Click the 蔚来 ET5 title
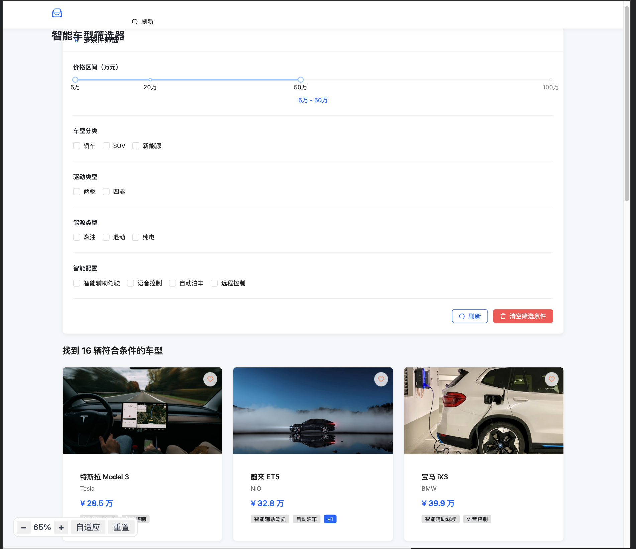Viewport: 636px width, 549px height. tap(265, 477)
